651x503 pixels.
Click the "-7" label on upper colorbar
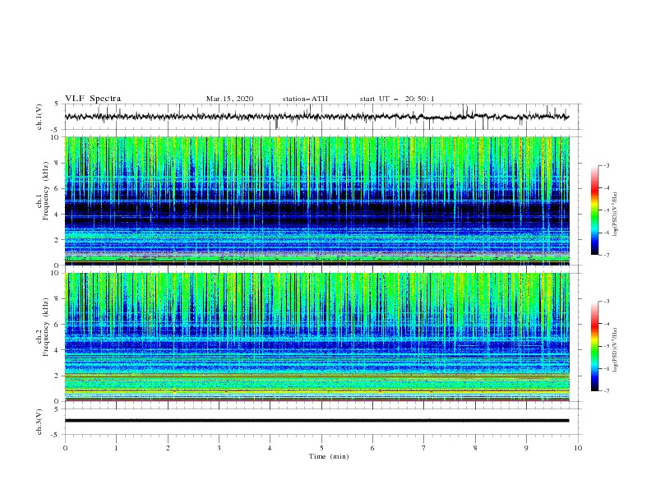point(607,255)
